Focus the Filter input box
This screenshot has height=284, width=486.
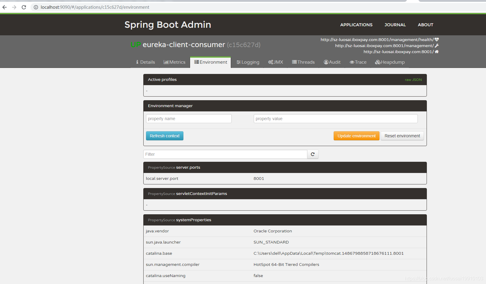tap(225, 154)
